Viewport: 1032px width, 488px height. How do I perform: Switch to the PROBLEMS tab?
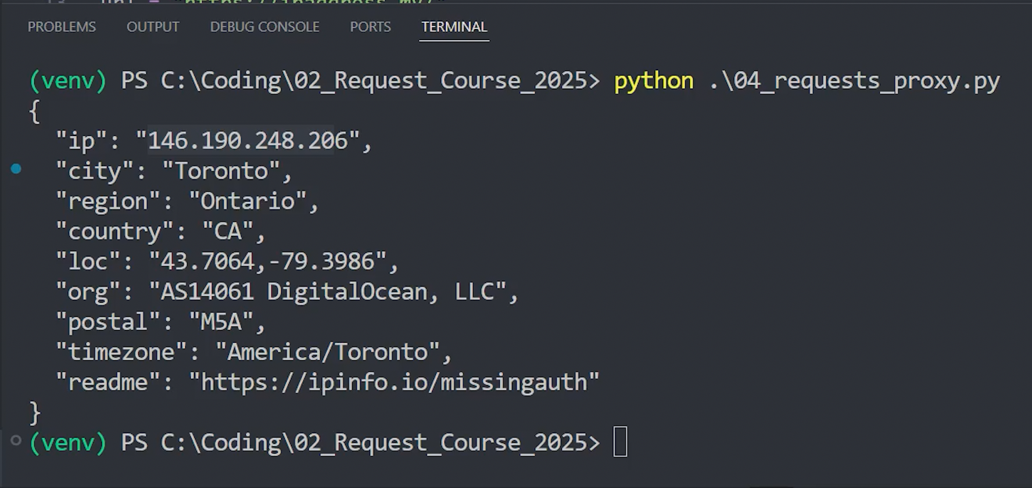[x=62, y=27]
